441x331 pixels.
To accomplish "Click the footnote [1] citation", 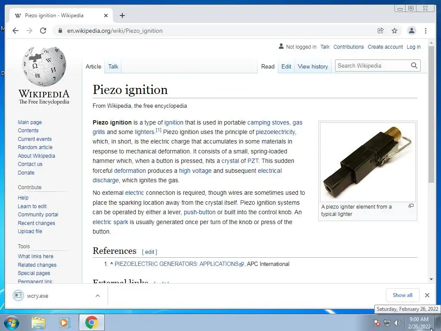I will pyautogui.click(x=158, y=130).
